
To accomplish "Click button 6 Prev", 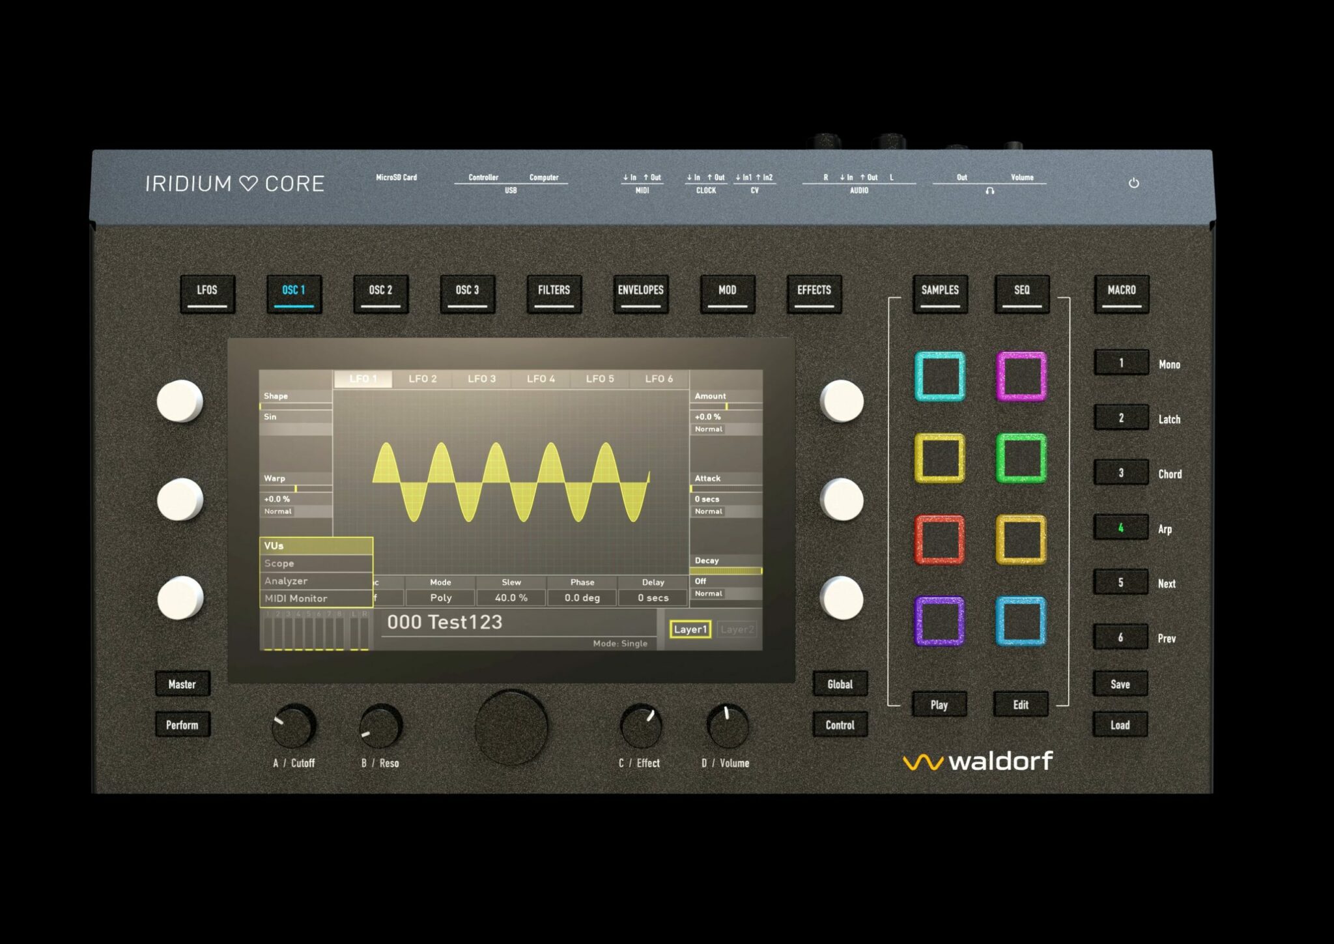I will (1121, 636).
